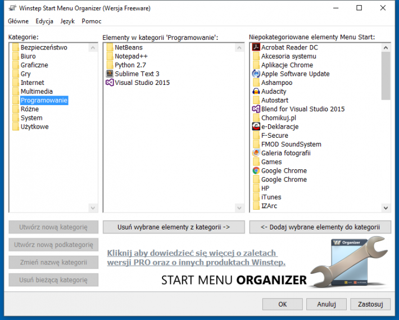Click the Apple Software Update icon
This screenshot has height=320, width=399.
[x=256, y=74]
